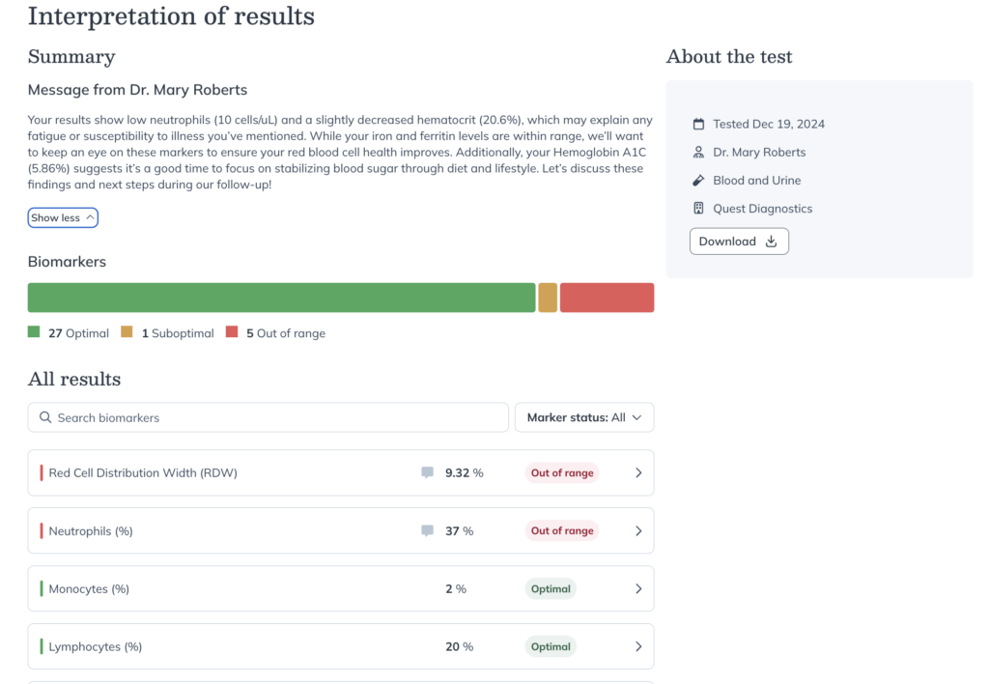Select the Lymphocytes (%) result row
The image size is (989, 684).
241,646
